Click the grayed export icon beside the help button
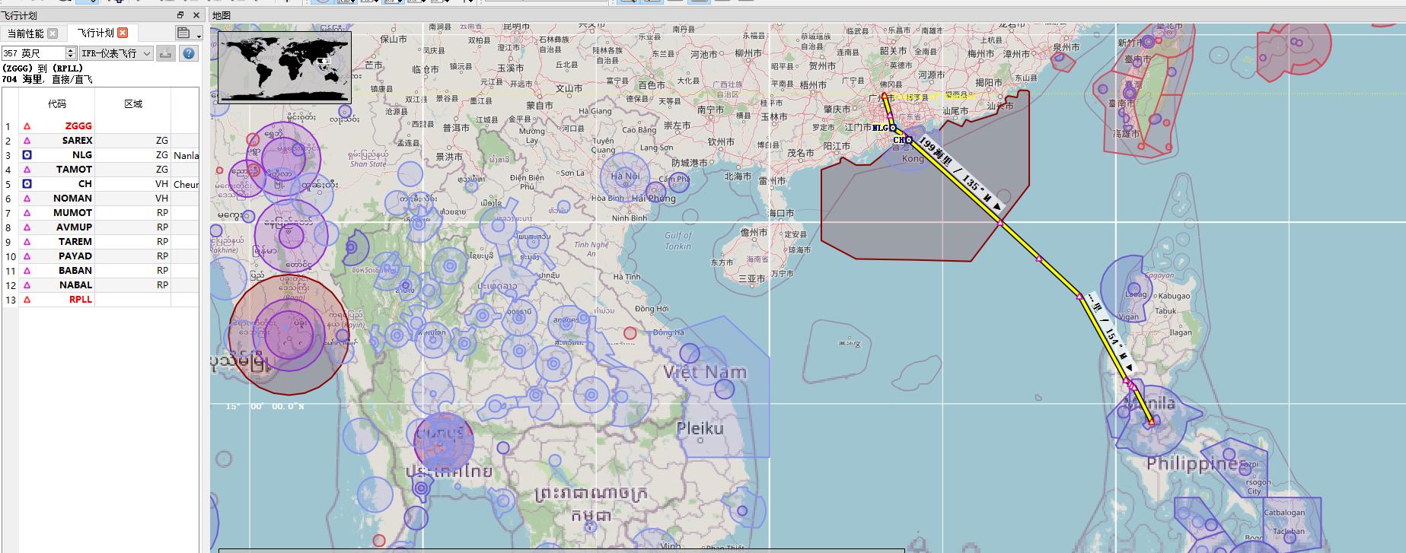1406x553 pixels. pyautogui.click(x=166, y=53)
